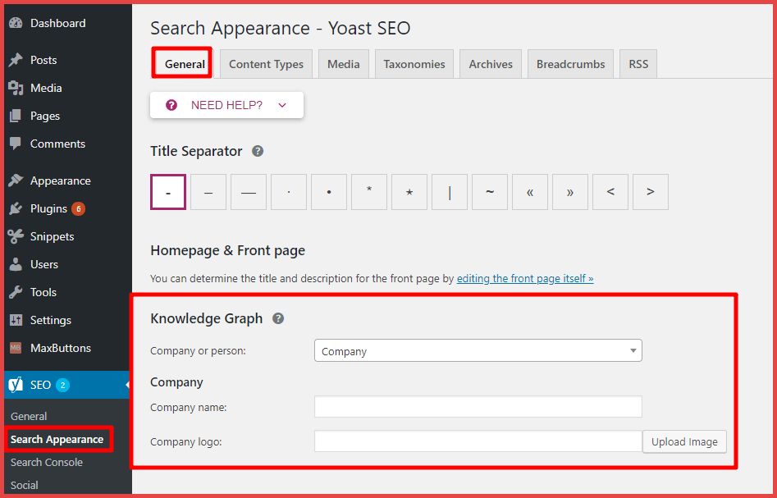Image resolution: width=777 pixels, height=498 pixels.
Task: Open the Company or person dropdown
Action: click(x=478, y=351)
